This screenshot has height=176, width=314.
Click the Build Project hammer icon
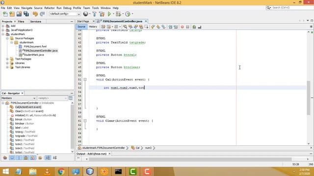(x=95, y=14)
